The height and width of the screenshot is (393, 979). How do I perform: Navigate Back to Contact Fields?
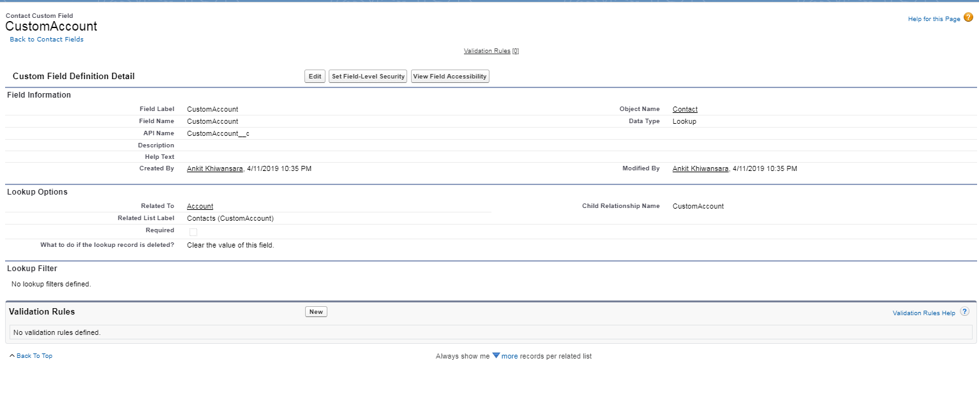pos(47,39)
